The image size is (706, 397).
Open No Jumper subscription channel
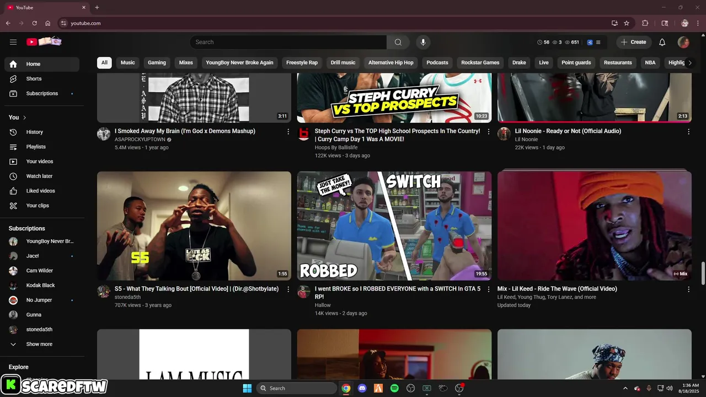(42, 300)
